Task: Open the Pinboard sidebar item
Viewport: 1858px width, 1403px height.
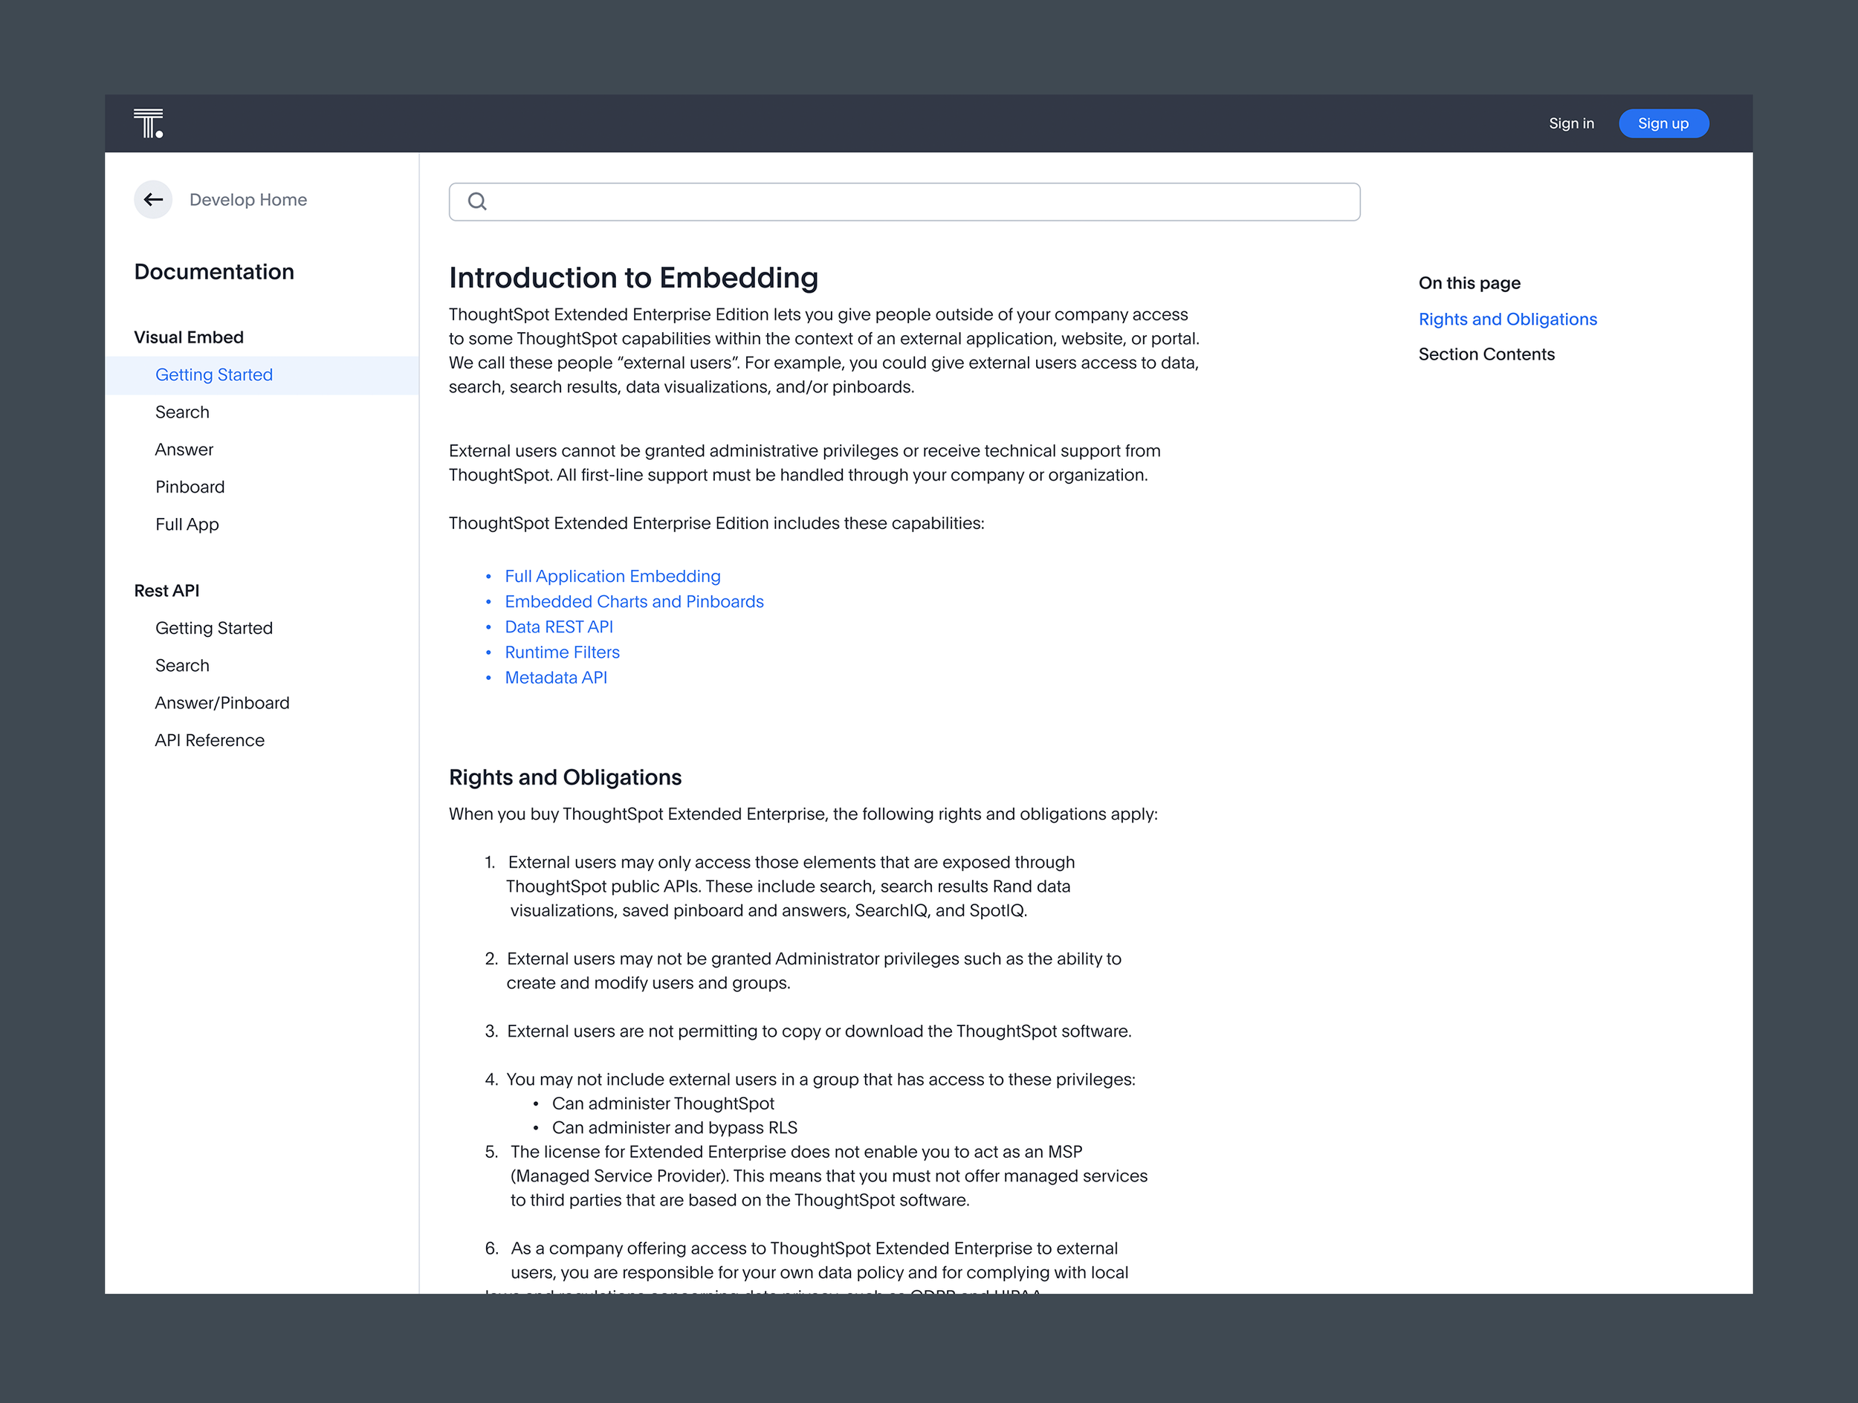Action: coord(190,487)
